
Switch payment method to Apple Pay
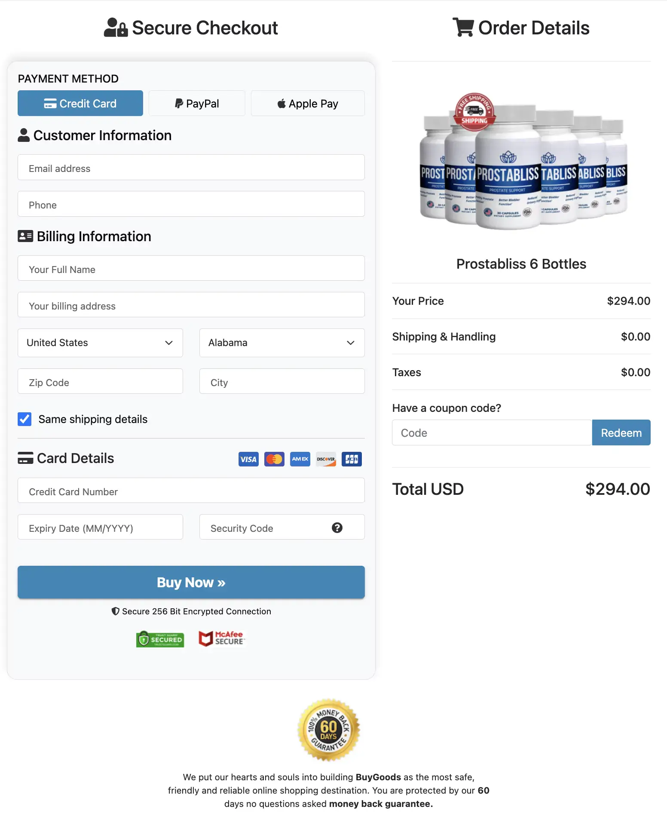[x=308, y=103]
